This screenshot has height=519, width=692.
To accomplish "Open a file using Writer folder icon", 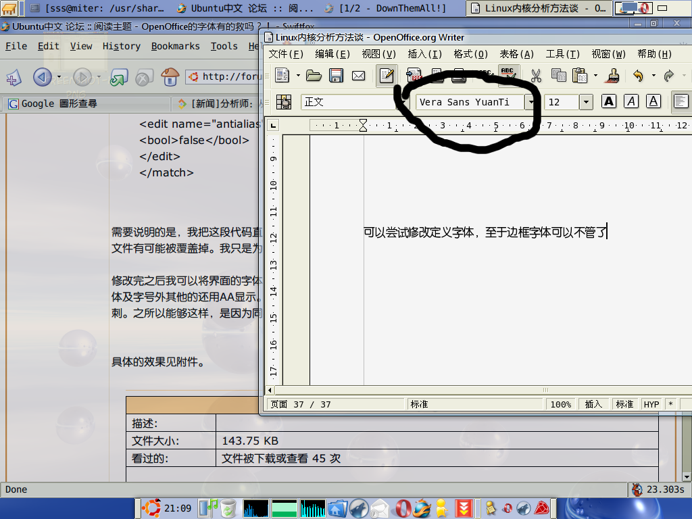I will 314,76.
